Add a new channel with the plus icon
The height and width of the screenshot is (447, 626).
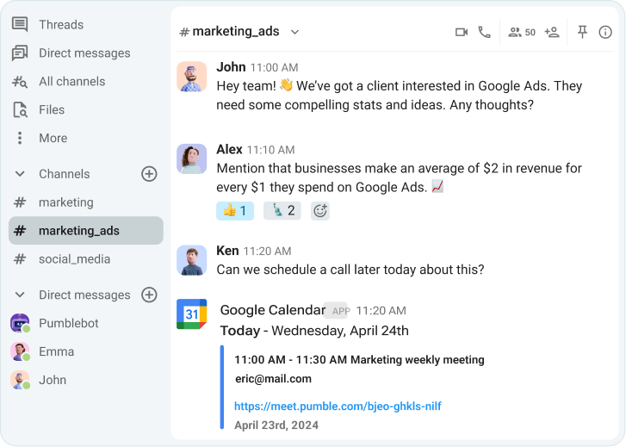click(149, 174)
